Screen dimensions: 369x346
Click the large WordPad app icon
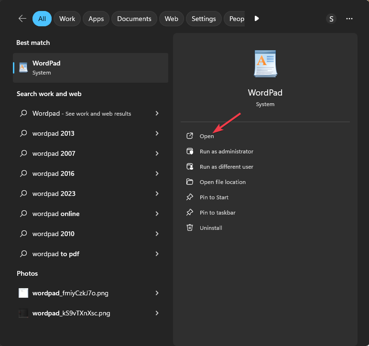[x=265, y=64]
